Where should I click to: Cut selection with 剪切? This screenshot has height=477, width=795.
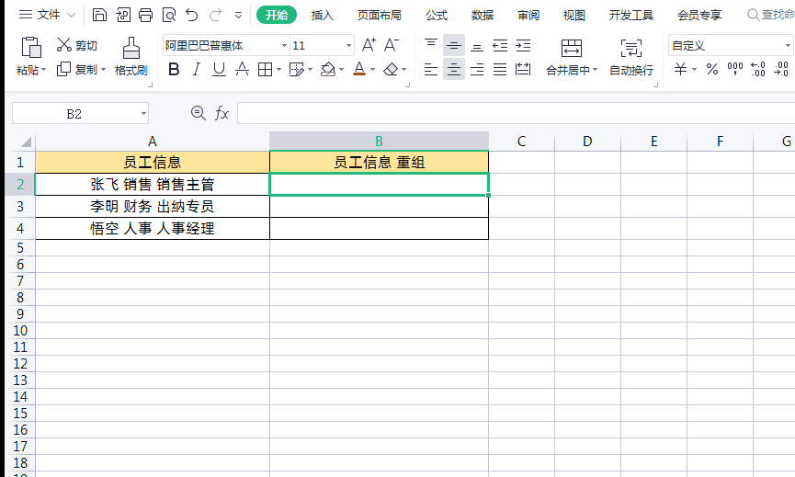[x=76, y=45]
